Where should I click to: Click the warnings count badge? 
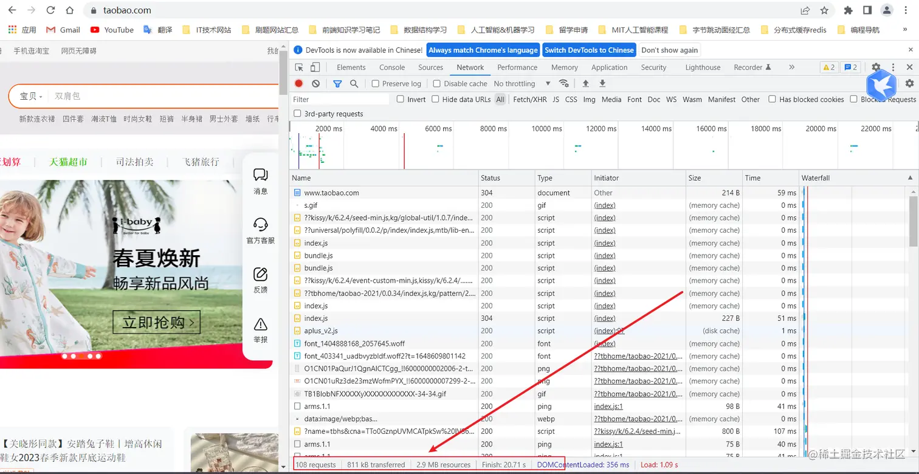pos(828,67)
